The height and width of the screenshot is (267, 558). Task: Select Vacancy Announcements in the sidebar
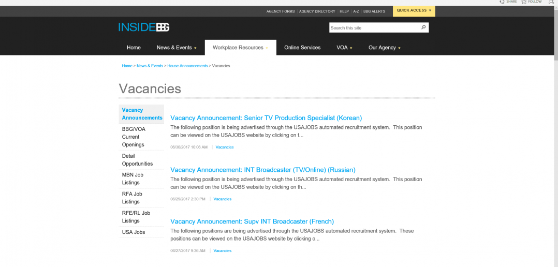[141, 114]
